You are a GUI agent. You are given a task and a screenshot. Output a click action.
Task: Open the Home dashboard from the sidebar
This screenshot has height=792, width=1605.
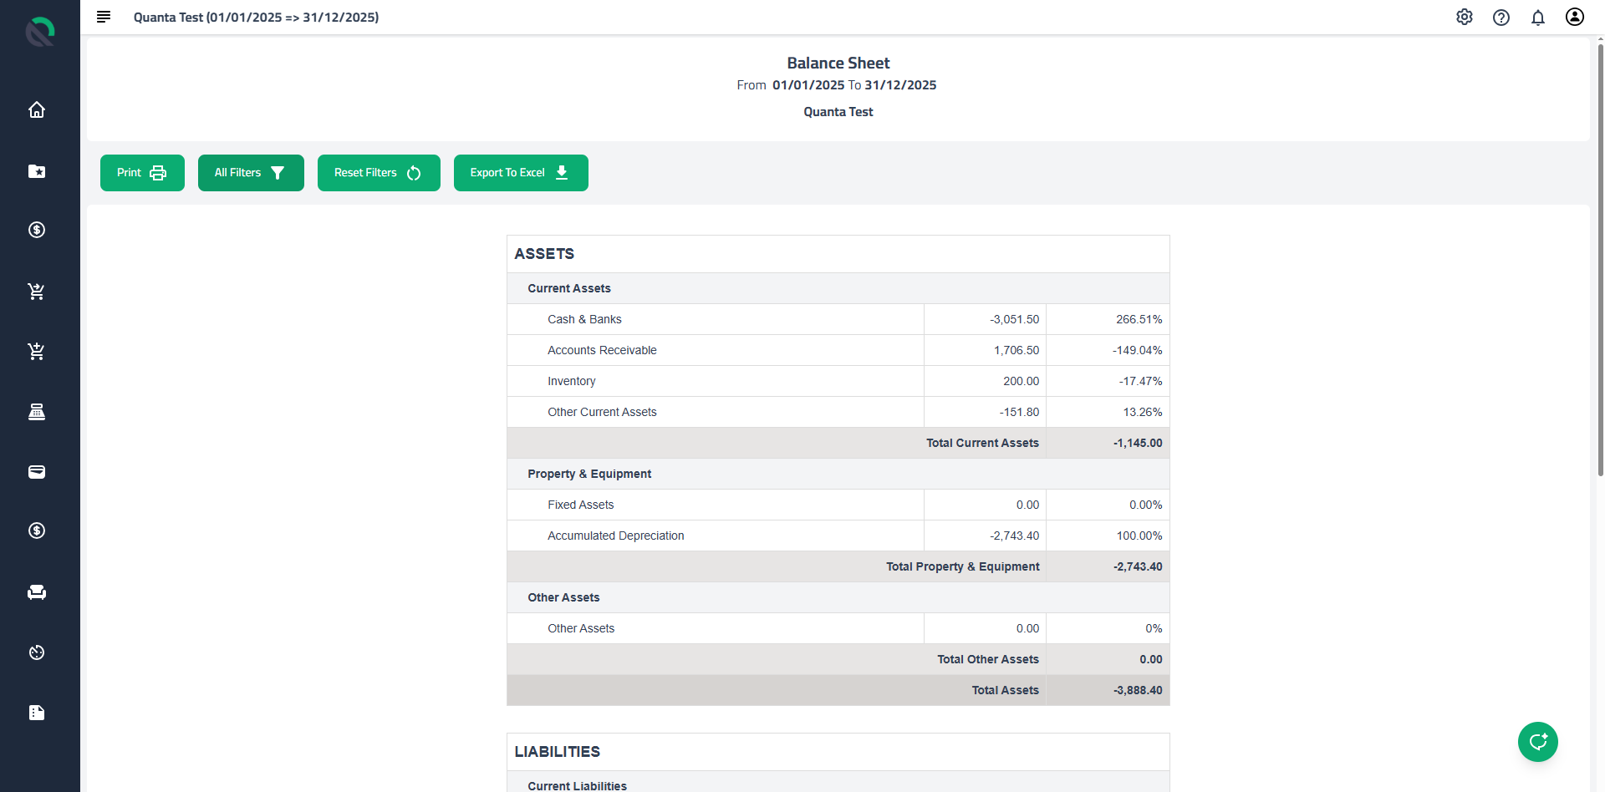tap(37, 109)
